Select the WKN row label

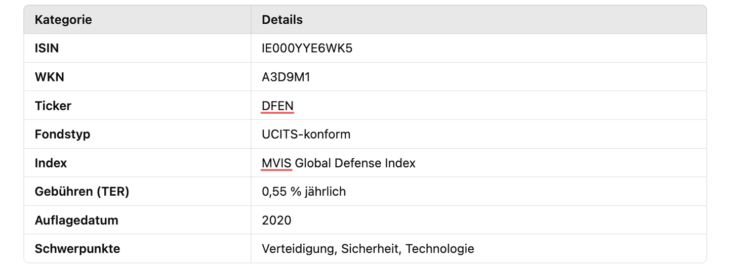click(49, 77)
